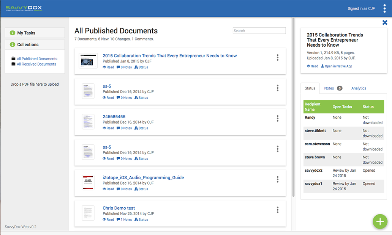
Task: Open All Published Documents collection
Action: tap(37, 59)
